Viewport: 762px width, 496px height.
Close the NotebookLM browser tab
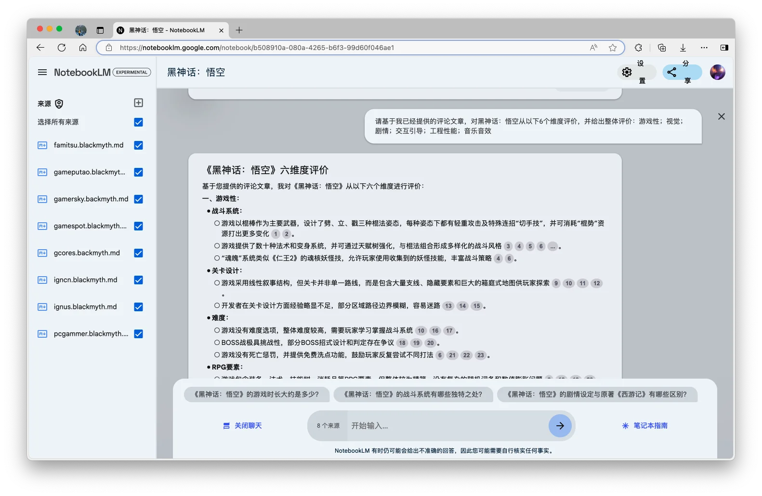[221, 30]
